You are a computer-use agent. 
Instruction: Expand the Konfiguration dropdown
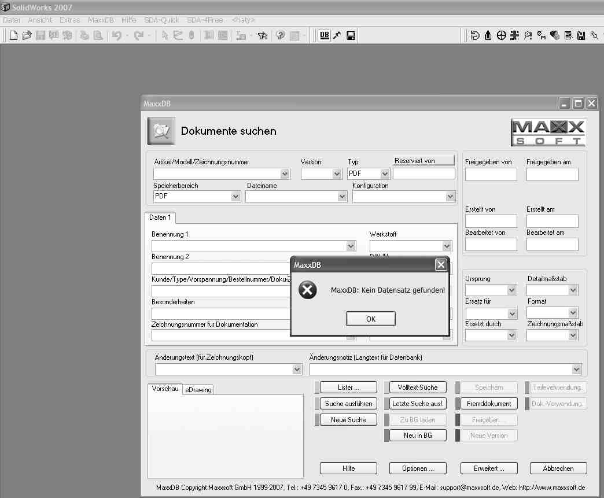tap(450, 197)
